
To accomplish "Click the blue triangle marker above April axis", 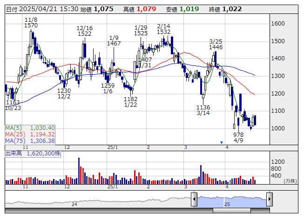I will [222, 143].
